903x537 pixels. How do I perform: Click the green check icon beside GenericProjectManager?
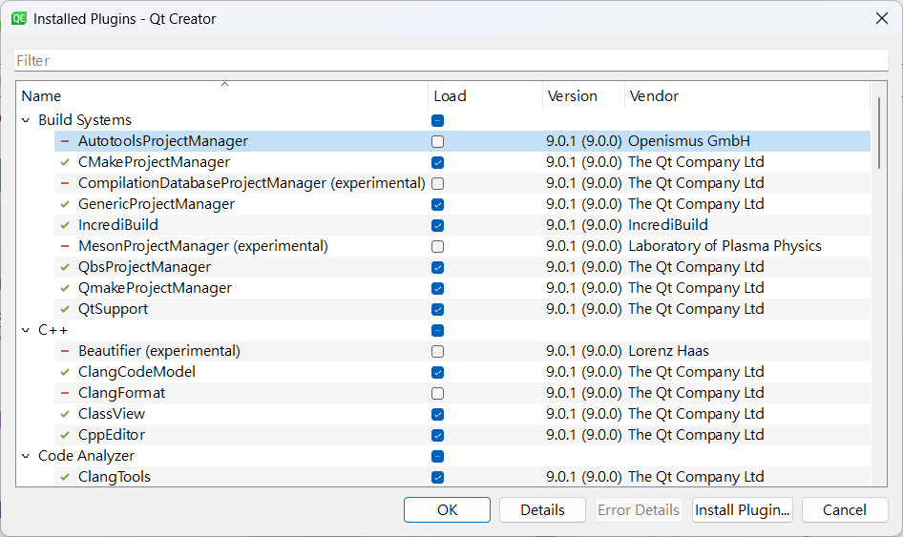click(x=65, y=204)
